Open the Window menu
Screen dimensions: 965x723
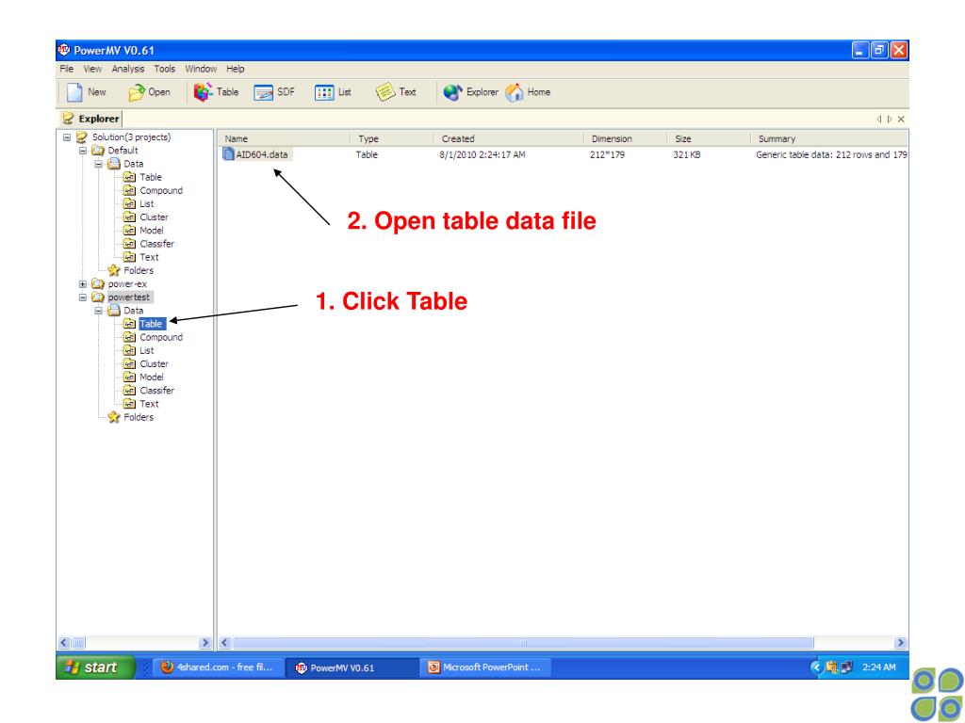[x=201, y=69]
